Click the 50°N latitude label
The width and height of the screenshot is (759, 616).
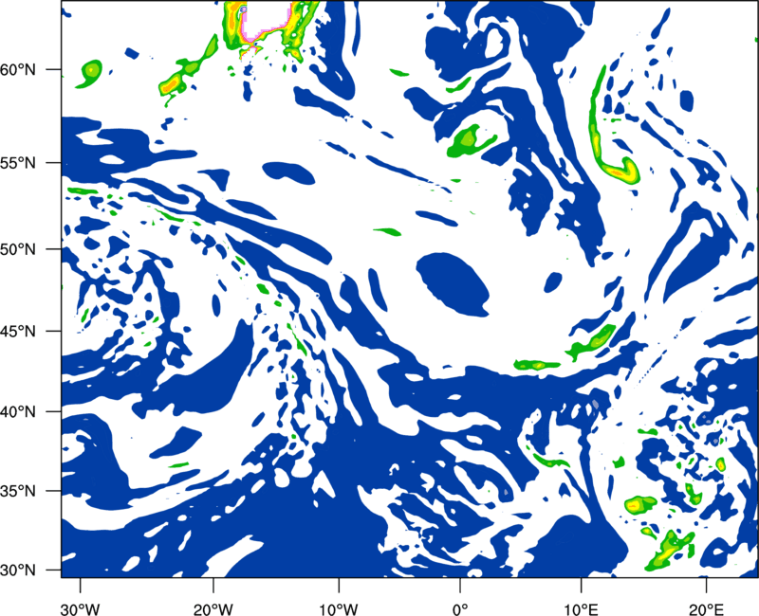18,250
